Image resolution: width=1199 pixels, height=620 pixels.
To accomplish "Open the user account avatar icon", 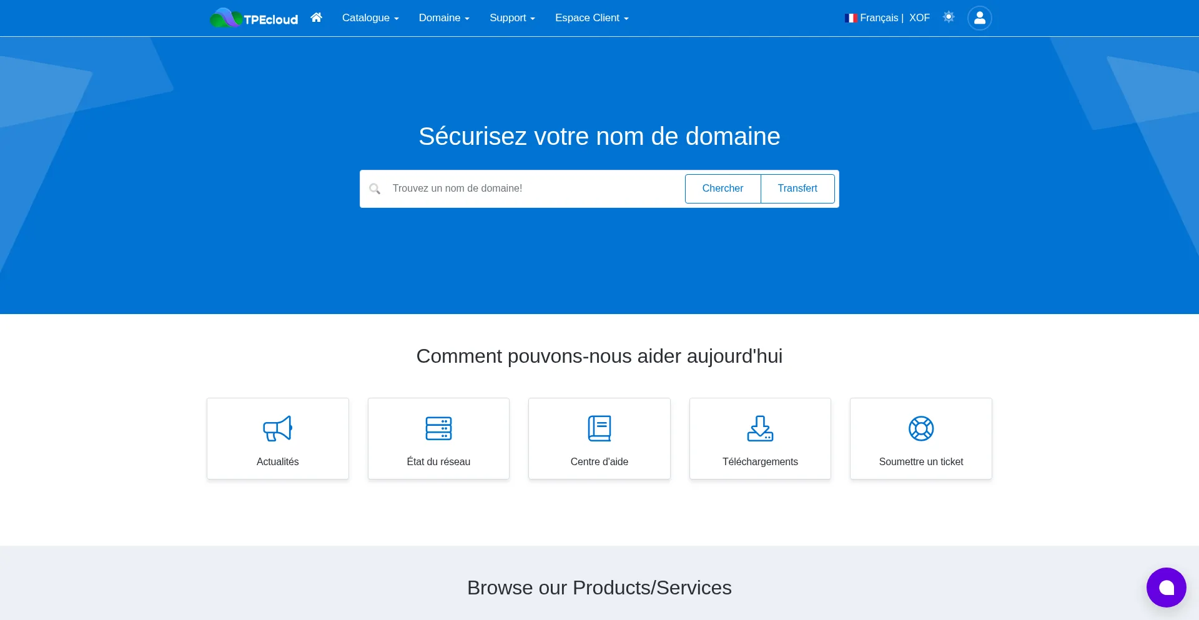I will (x=979, y=18).
